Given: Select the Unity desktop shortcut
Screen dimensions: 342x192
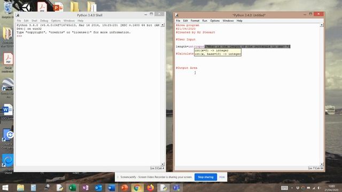Looking at the screenshot, I should point(26,7).
